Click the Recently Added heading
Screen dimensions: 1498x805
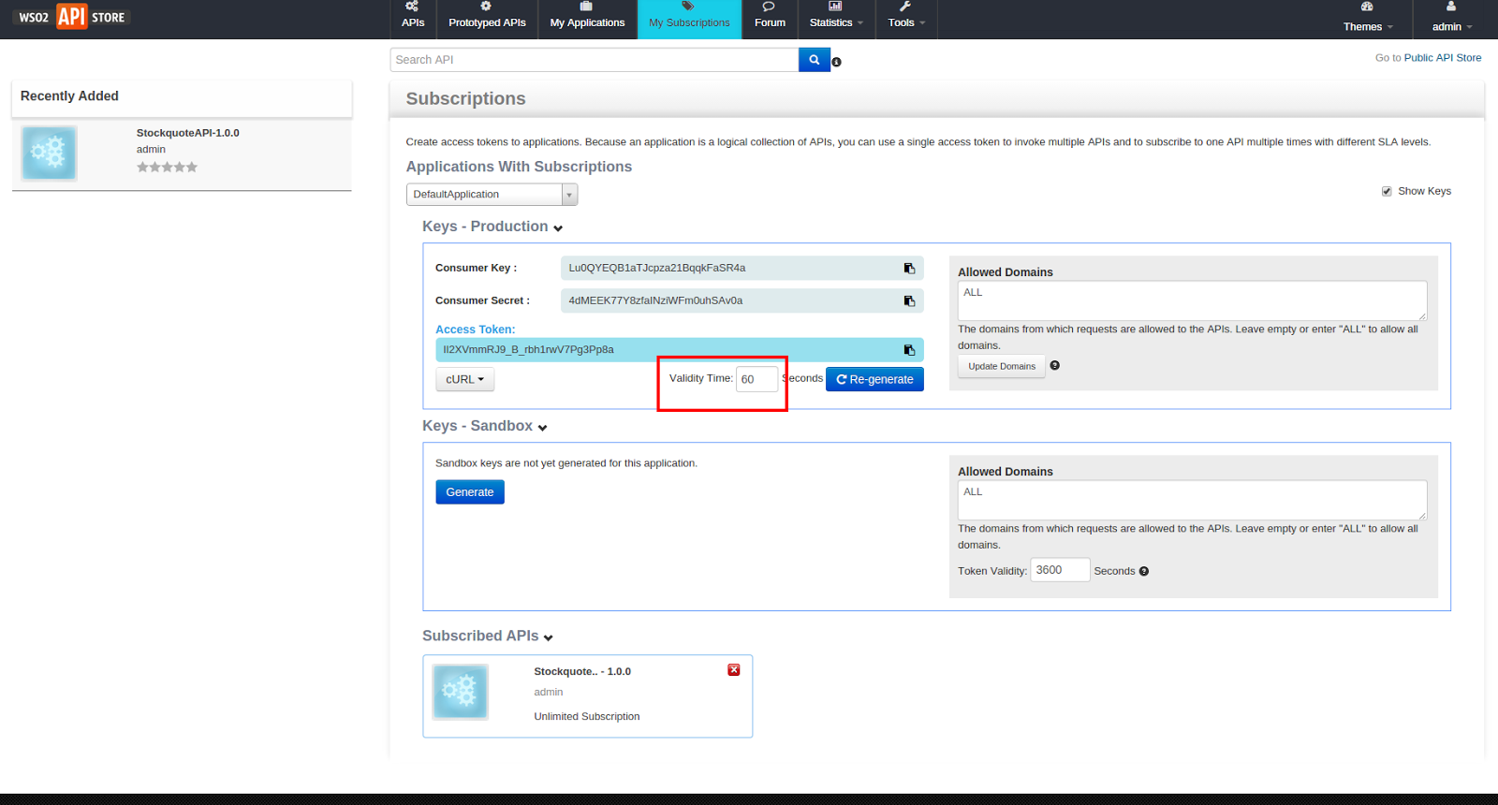pos(69,96)
